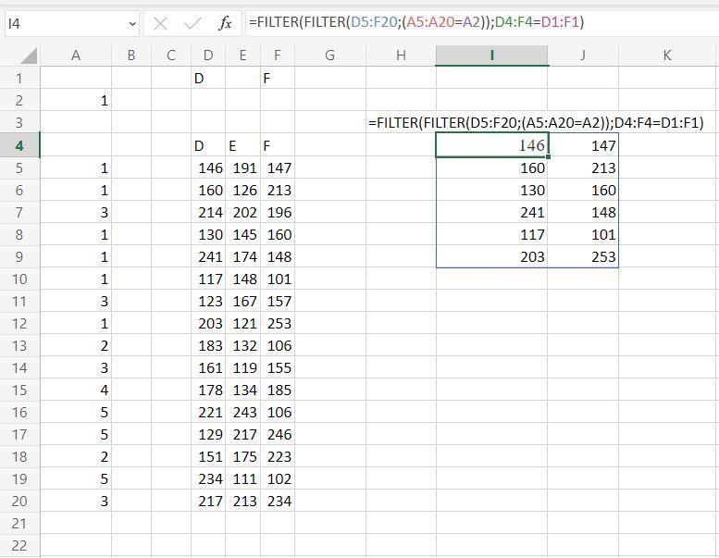Image resolution: width=719 pixels, height=558 pixels.
Task: Open the Name Box dropdown arrow
Action: click(x=132, y=23)
